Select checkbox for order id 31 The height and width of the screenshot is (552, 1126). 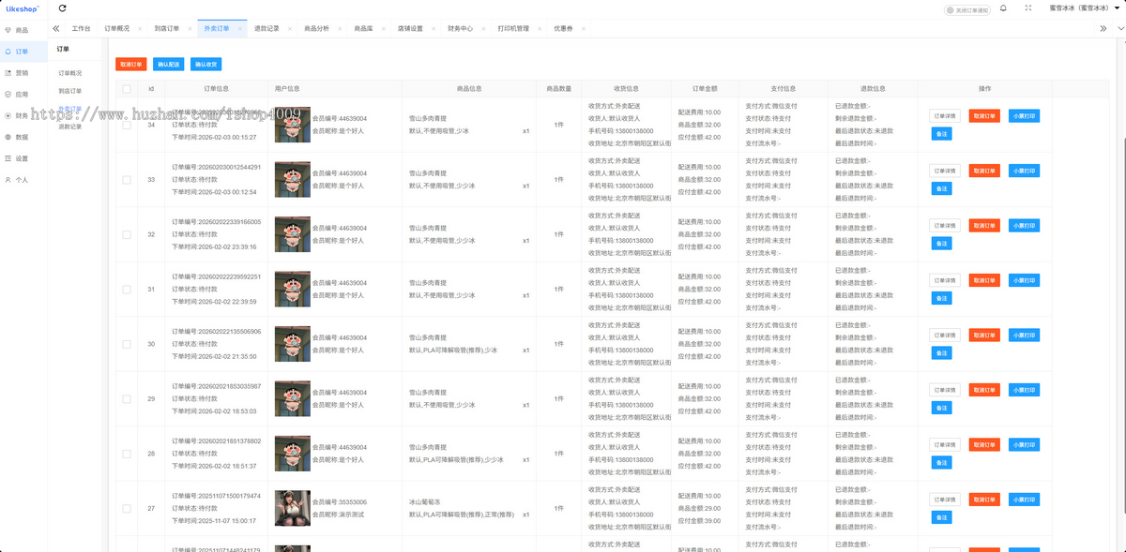[126, 289]
